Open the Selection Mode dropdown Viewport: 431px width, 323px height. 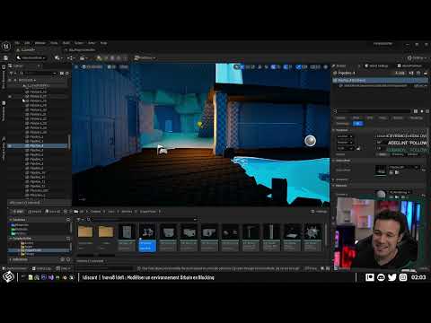click(31, 57)
